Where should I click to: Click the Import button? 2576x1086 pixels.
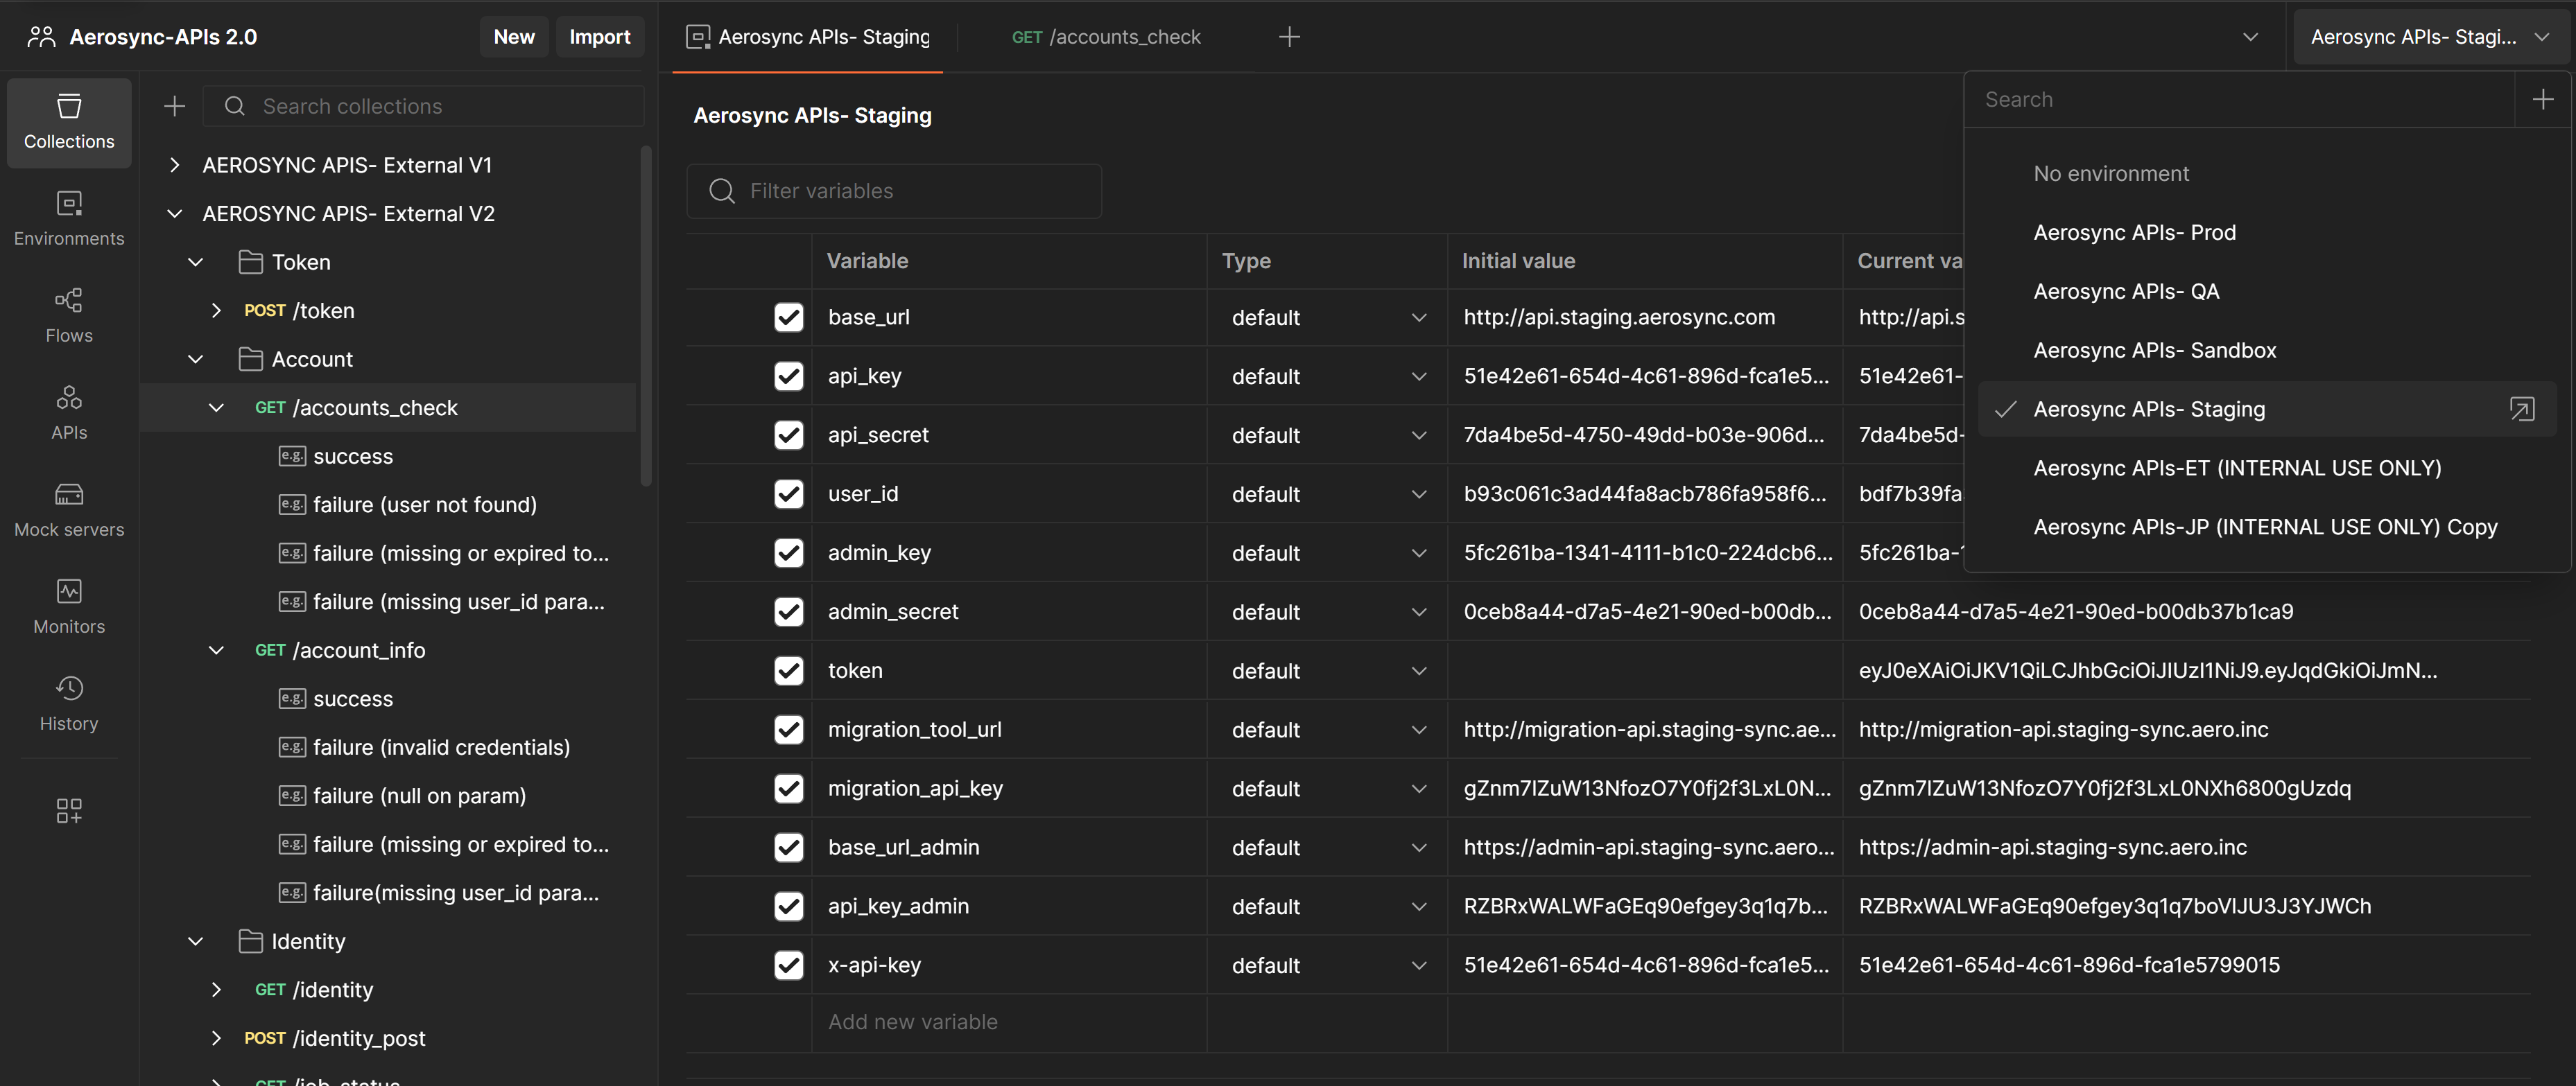click(600, 37)
